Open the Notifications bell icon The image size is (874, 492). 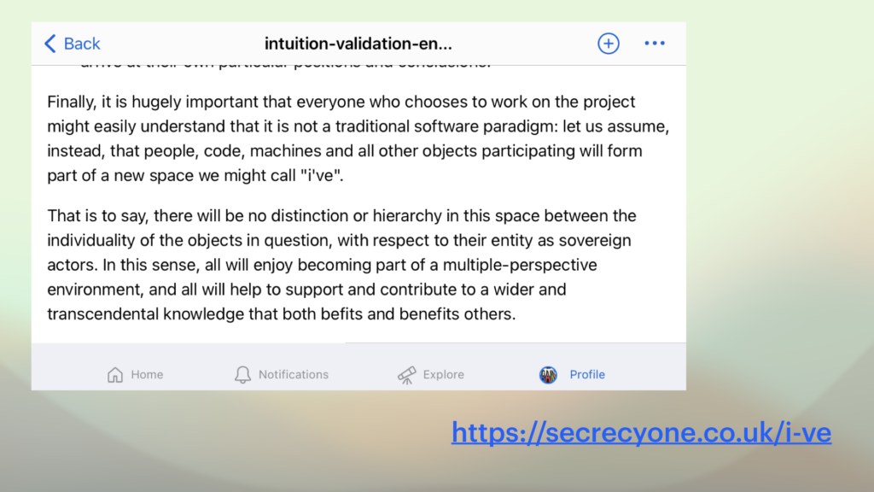click(x=242, y=374)
